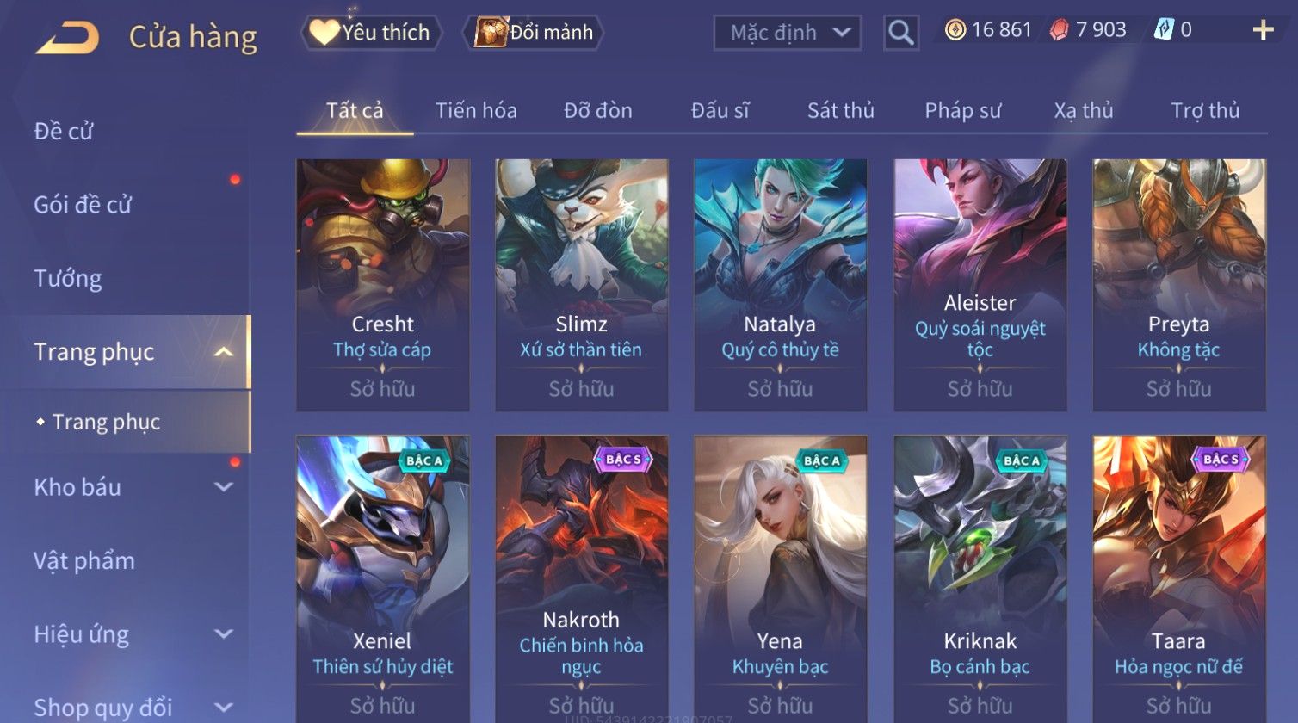Expand the Kho báu sidebar section
Image resolution: width=1298 pixels, height=723 pixels.
coord(224,487)
